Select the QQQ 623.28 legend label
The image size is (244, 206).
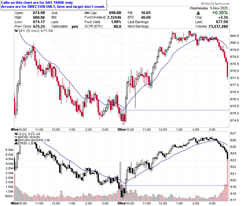click(x=29, y=134)
